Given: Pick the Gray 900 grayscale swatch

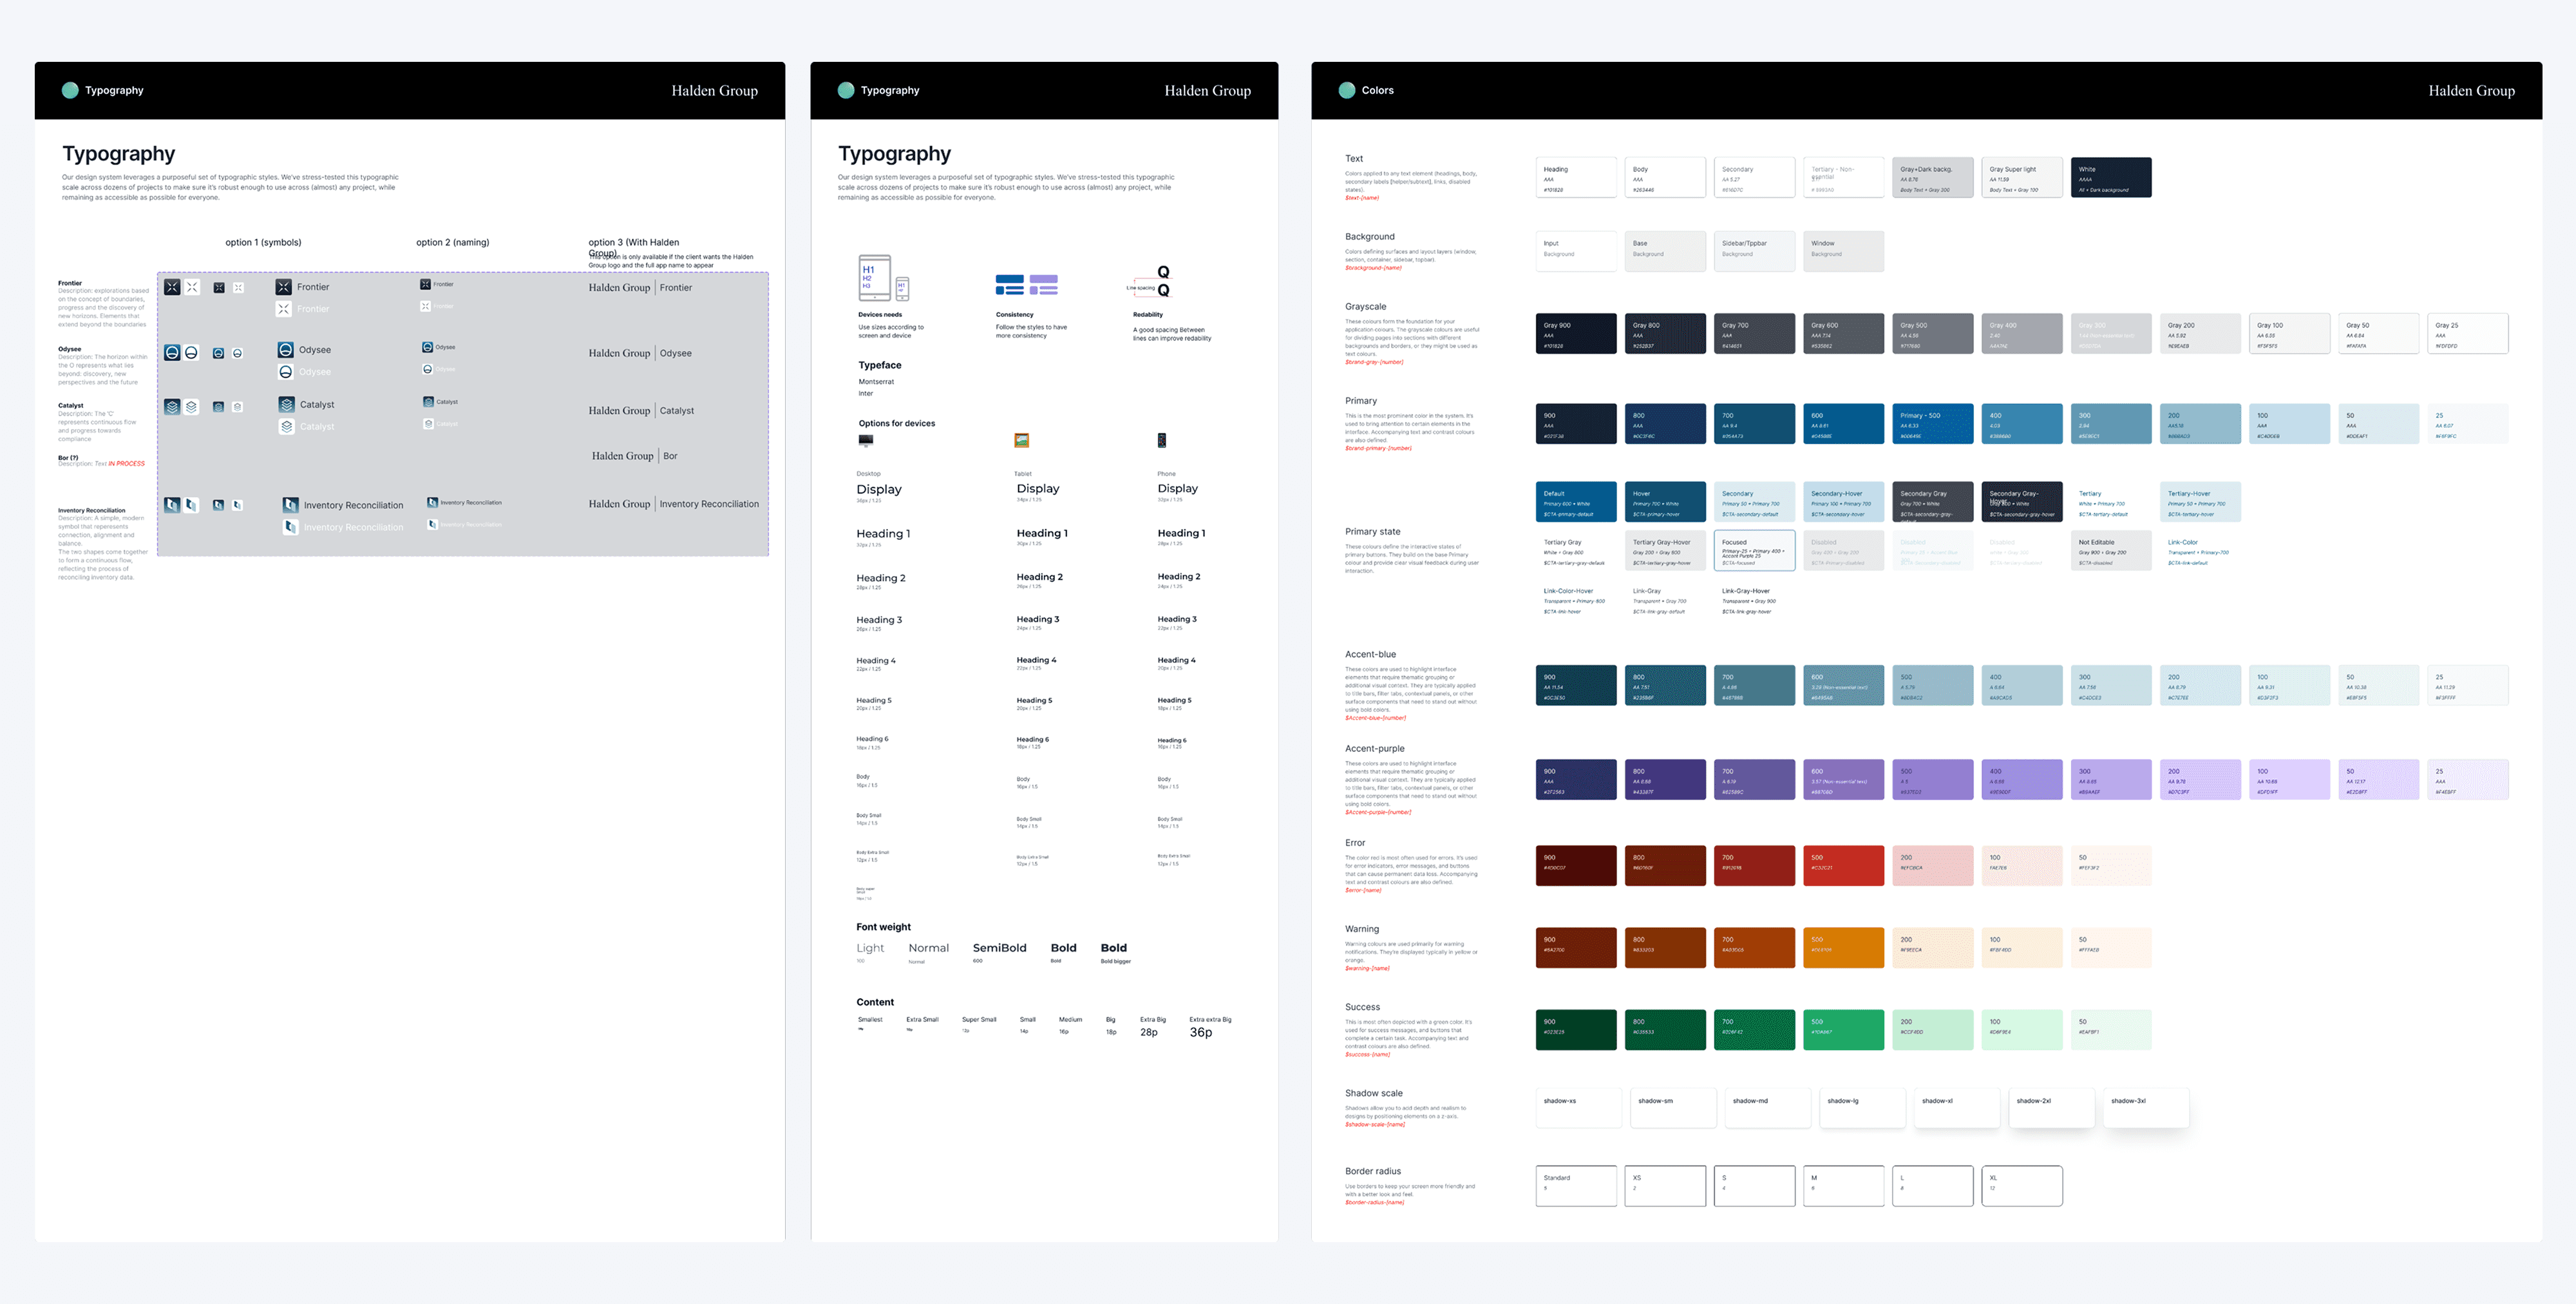Looking at the screenshot, I should 1576,333.
